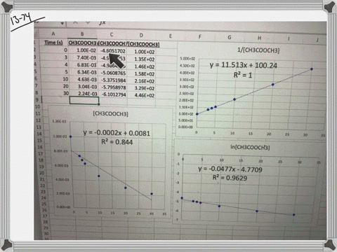Select the cell containing -6.1012794
Screen dimensions: 337x252
(114, 94)
